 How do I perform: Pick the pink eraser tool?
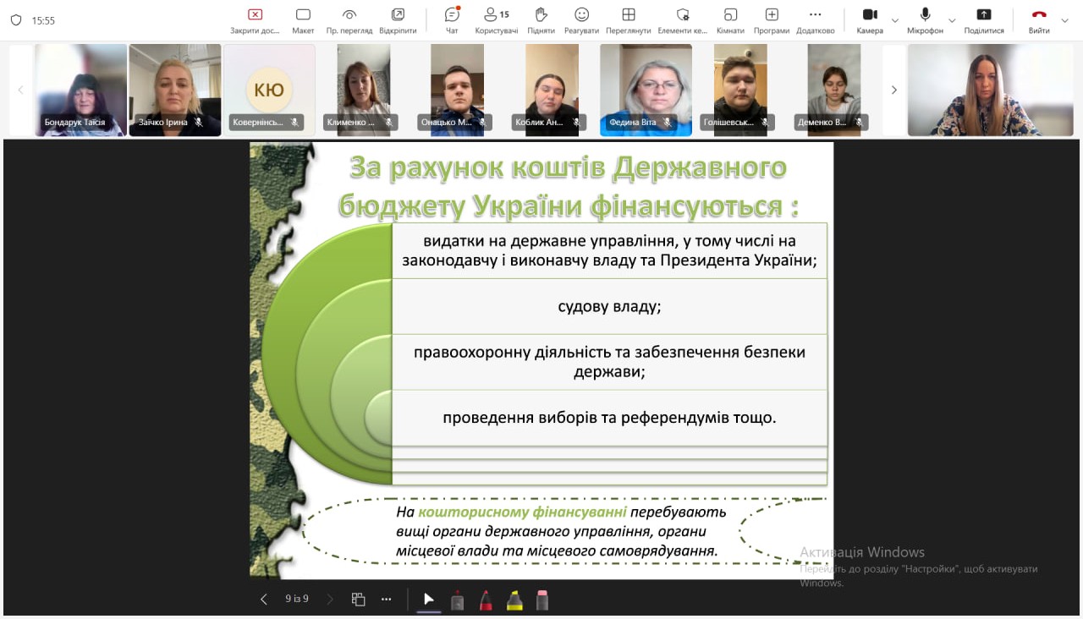tap(542, 600)
